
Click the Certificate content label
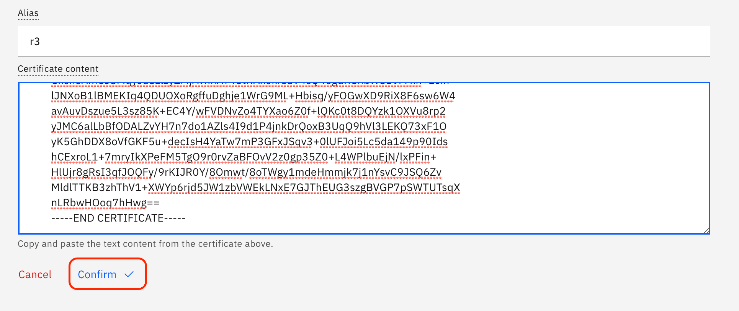(58, 69)
